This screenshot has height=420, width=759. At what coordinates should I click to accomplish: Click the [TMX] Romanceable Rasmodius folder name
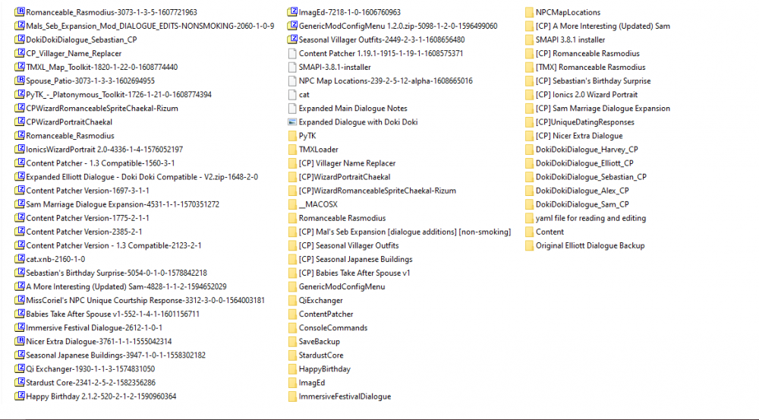(x=591, y=67)
